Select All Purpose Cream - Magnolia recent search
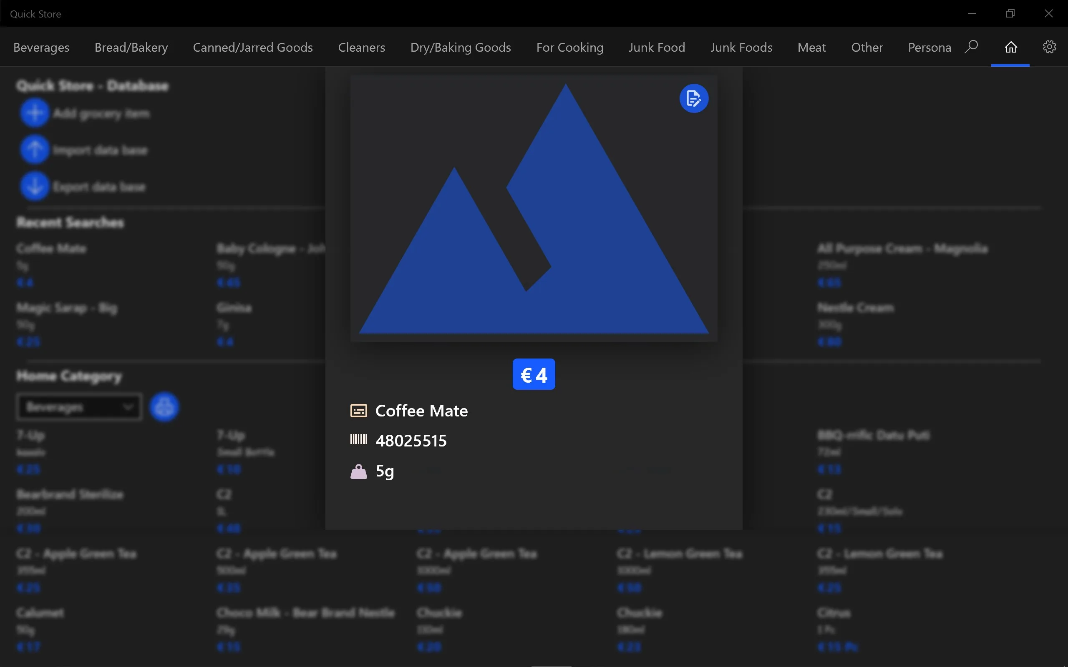The height and width of the screenshot is (667, 1068). (902, 265)
